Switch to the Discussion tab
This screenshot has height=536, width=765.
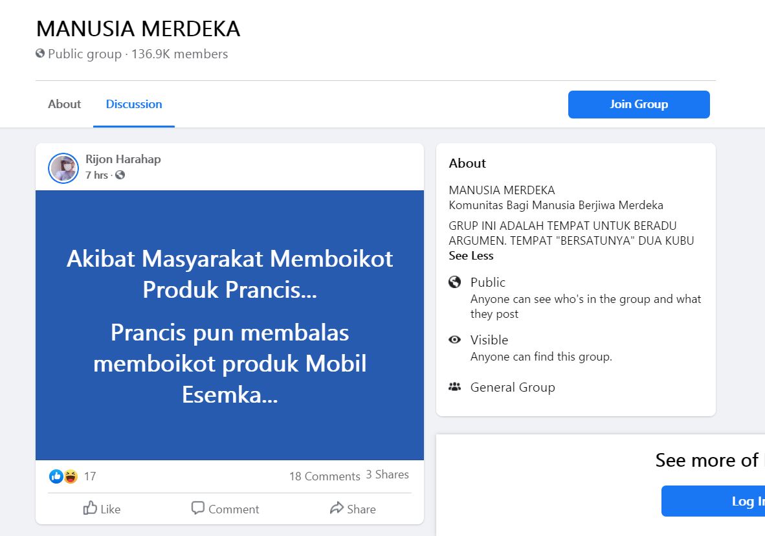(x=134, y=104)
